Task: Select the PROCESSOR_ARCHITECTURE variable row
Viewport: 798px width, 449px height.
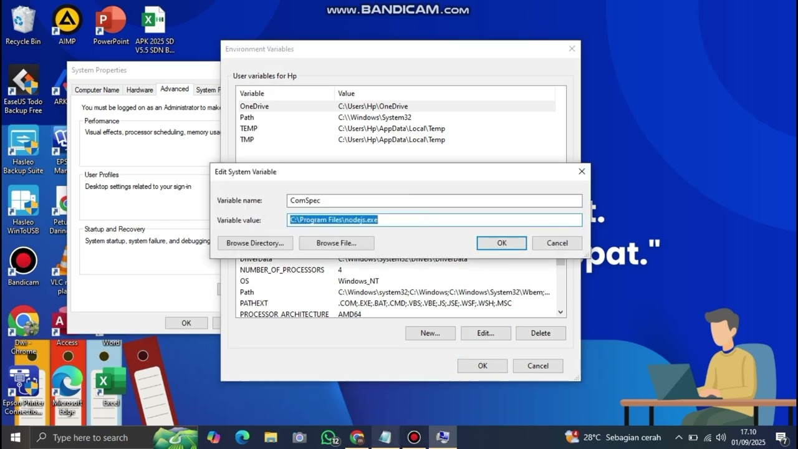Action: pyautogui.click(x=396, y=314)
